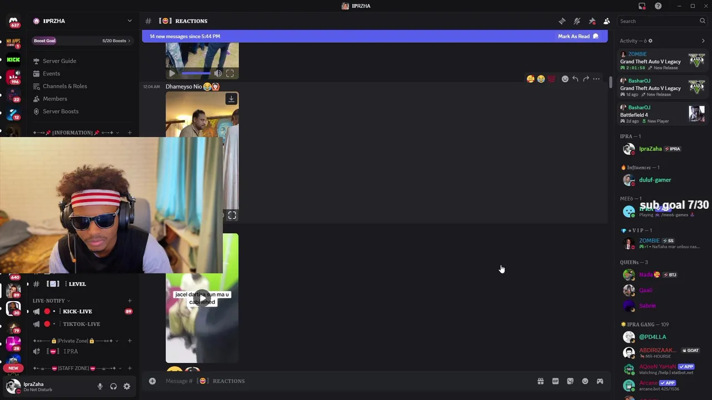Image resolution: width=712 pixels, height=400 pixels.
Task: Add hearts-face emoji quick reaction to message
Action: (x=531, y=79)
